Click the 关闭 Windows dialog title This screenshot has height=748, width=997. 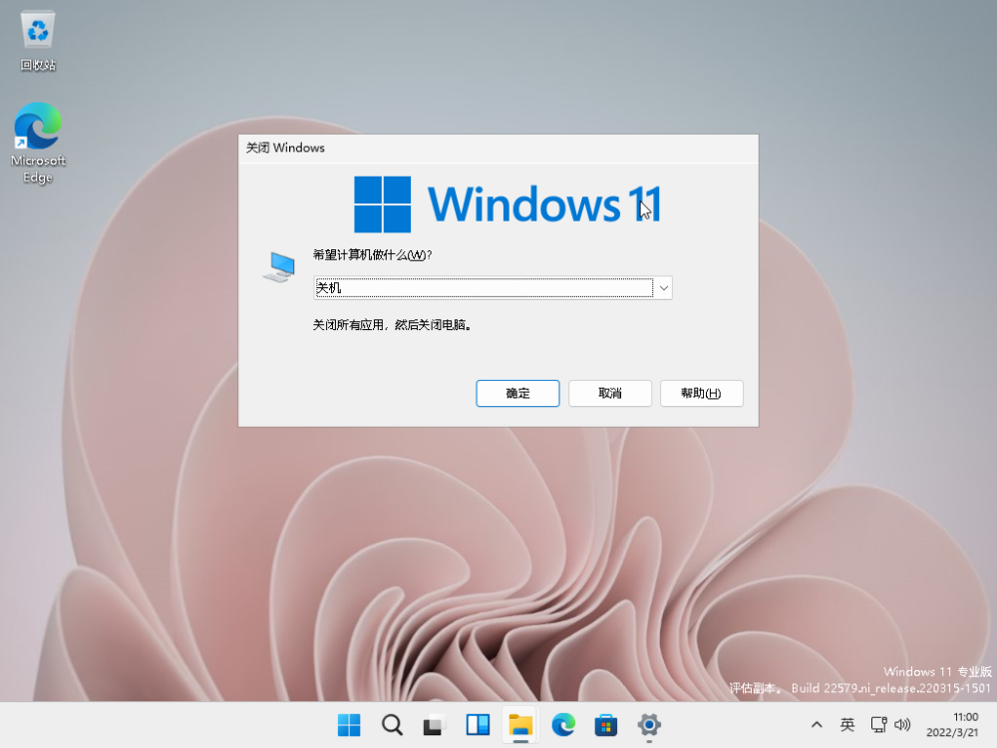[x=285, y=148]
